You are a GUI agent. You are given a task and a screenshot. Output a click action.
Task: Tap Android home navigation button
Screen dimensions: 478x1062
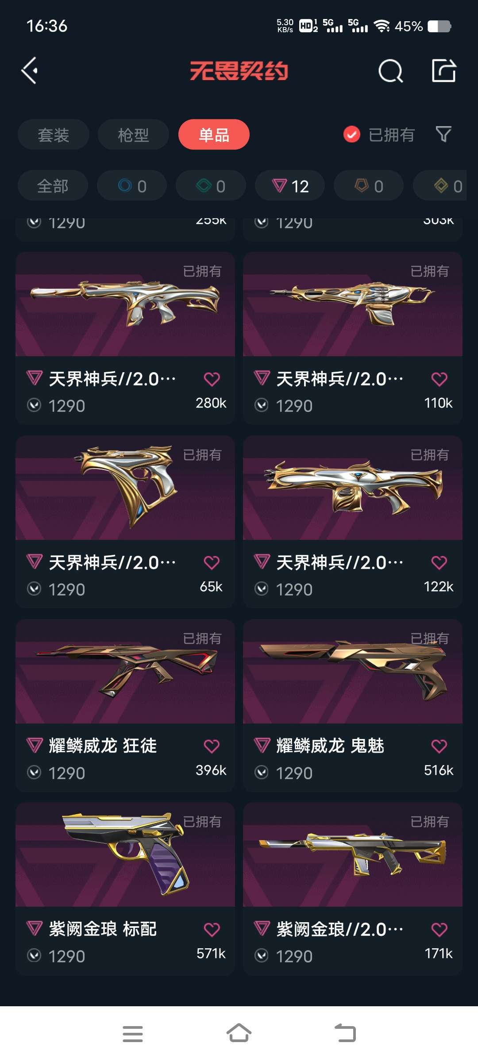(x=239, y=1034)
